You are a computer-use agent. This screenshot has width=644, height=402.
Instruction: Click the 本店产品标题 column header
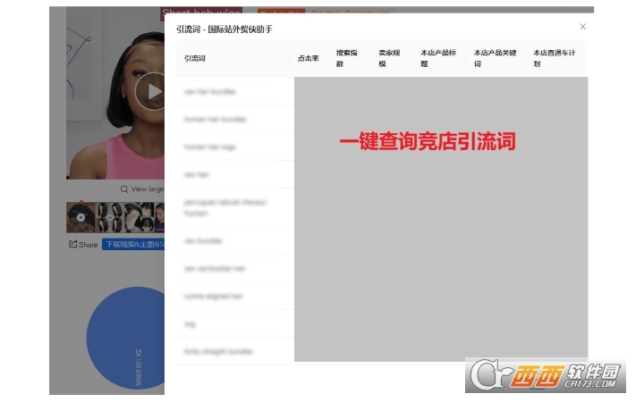(x=438, y=58)
